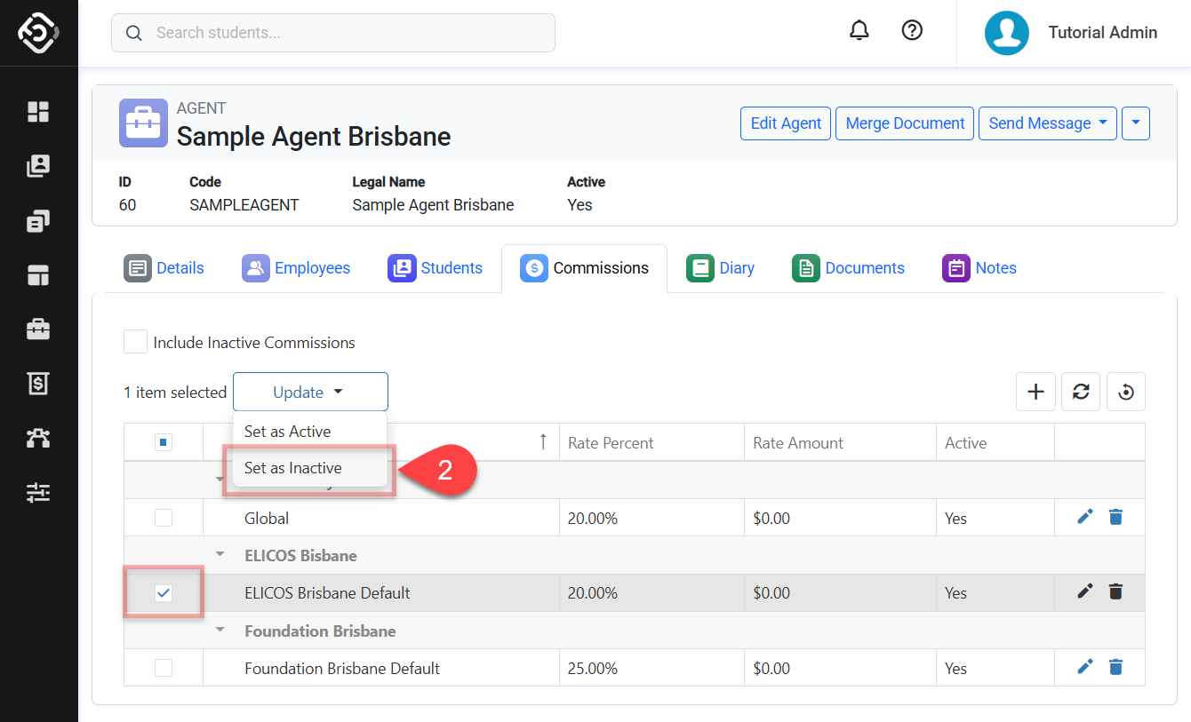This screenshot has height=722, width=1191.
Task: Open the dashboard icon in sidebar
Action: [x=38, y=112]
